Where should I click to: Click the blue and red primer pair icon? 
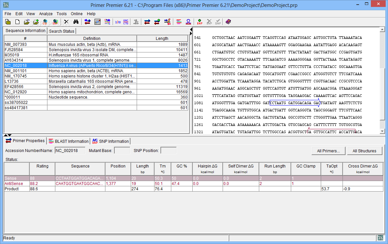pyautogui.click(x=147, y=22)
